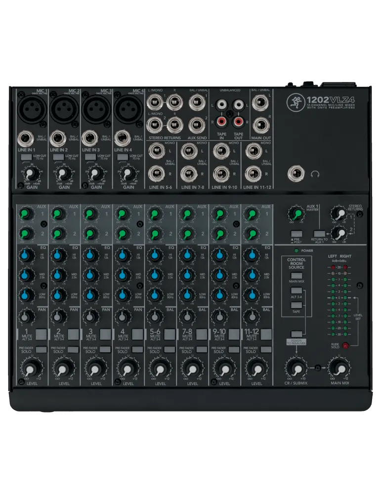Viewport: 381px width, 494px height.
Task: Toggle the AUX 1 PRE/POST switch
Action: (296, 234)
